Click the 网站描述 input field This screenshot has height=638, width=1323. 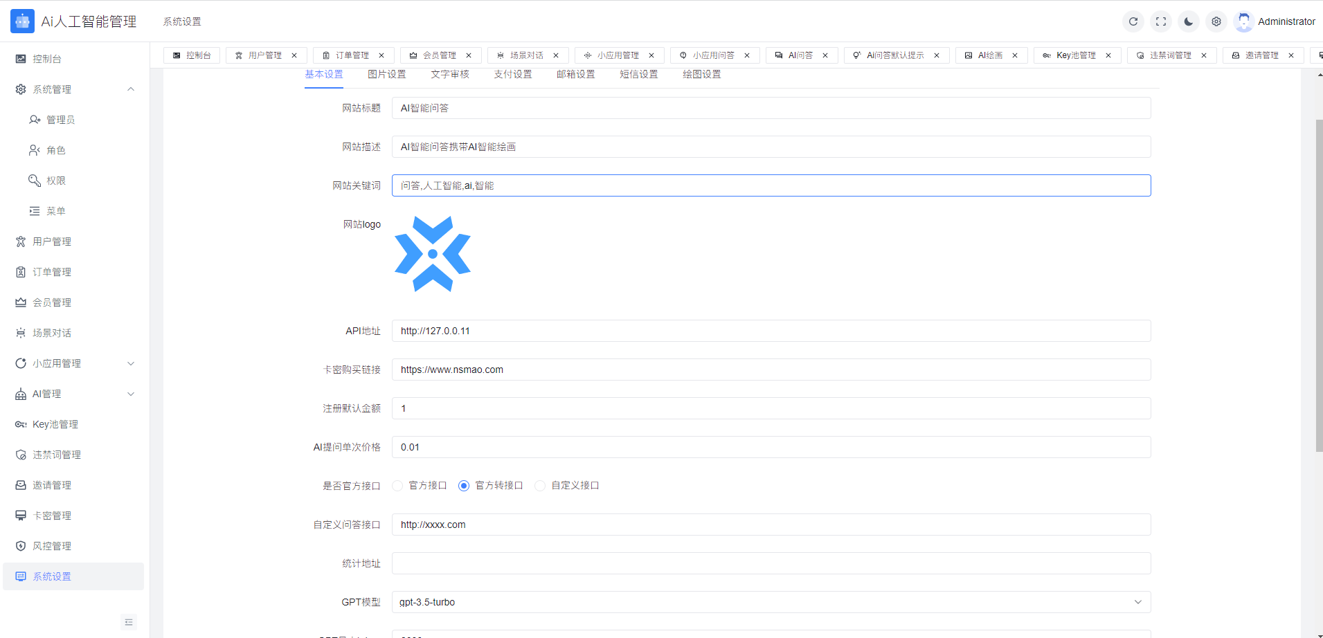771,147
